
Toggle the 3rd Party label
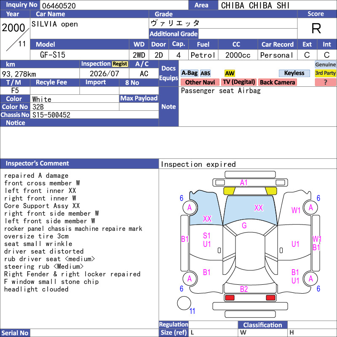325,73
